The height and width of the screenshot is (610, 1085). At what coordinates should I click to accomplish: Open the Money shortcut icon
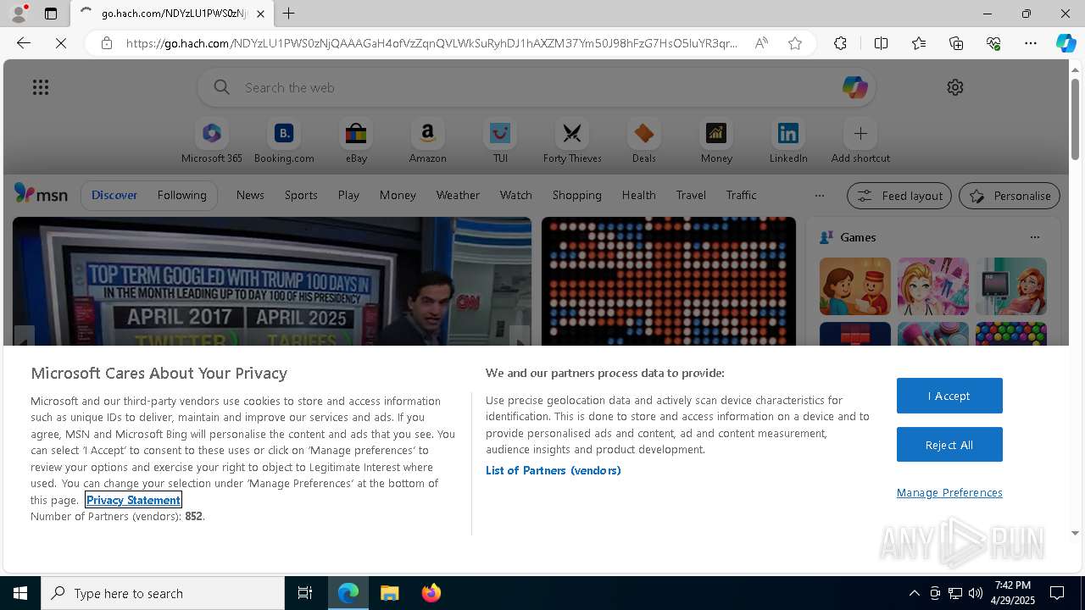coord(716,133)
